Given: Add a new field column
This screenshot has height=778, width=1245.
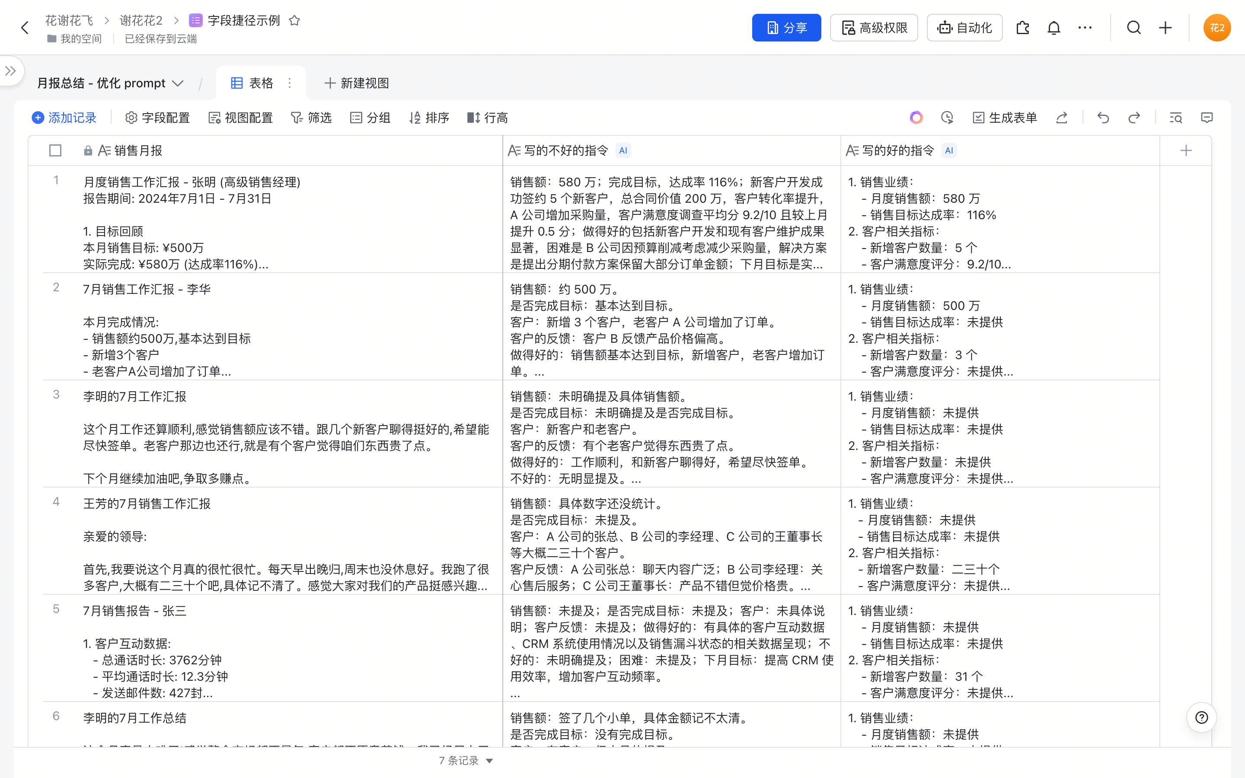Looking at the screenshot, I should 1186,150.
